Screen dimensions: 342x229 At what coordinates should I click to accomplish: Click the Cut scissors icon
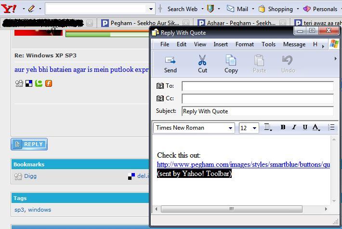point(202,61)
